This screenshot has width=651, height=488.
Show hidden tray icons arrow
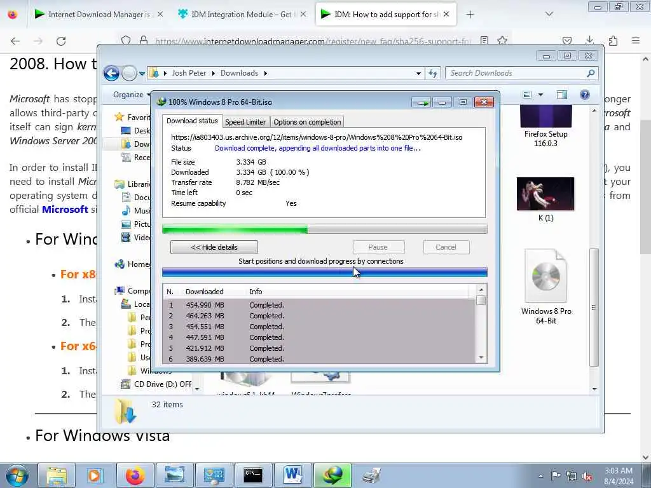tap(540, 476)
